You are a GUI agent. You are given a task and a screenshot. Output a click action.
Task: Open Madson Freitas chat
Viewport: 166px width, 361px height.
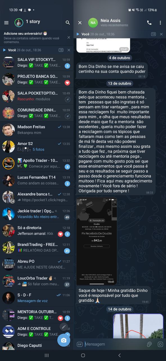[37, 130]
